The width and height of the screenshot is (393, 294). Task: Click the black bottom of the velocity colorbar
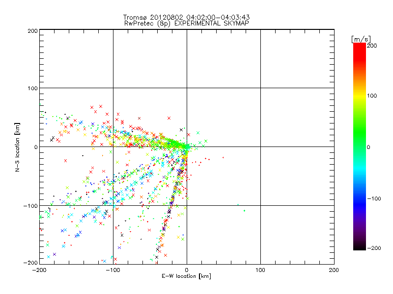[360, 246]
